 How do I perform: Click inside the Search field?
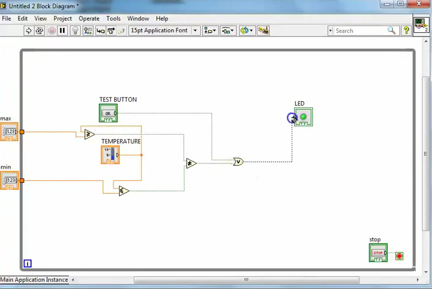point(360,30)
